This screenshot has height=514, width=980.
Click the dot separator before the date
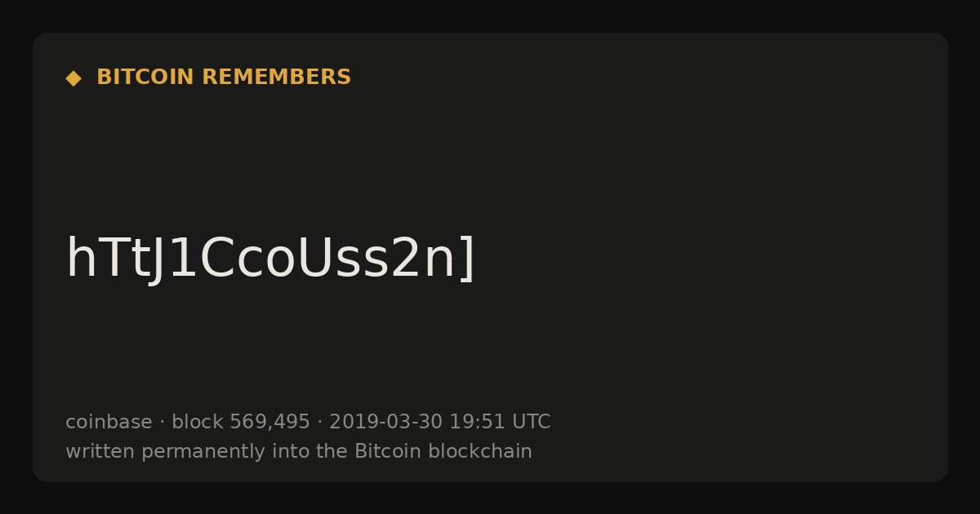[x=320, y=423]
